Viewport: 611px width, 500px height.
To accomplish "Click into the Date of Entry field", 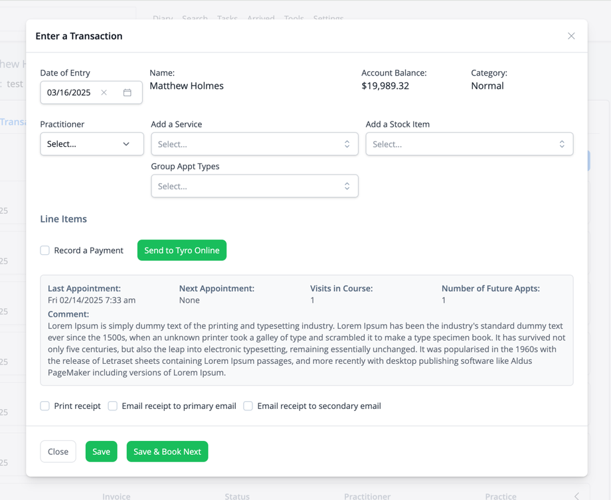I will point(69,92).
